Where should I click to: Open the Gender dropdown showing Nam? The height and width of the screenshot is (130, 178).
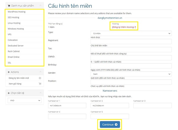pyautogui.click(x=131, y=74)
